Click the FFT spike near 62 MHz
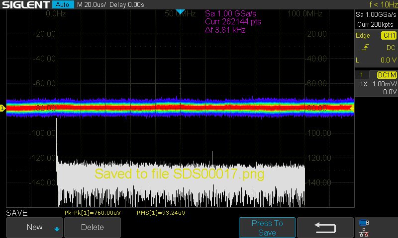This screenshot has height=238, width=398. click(212, 158)
